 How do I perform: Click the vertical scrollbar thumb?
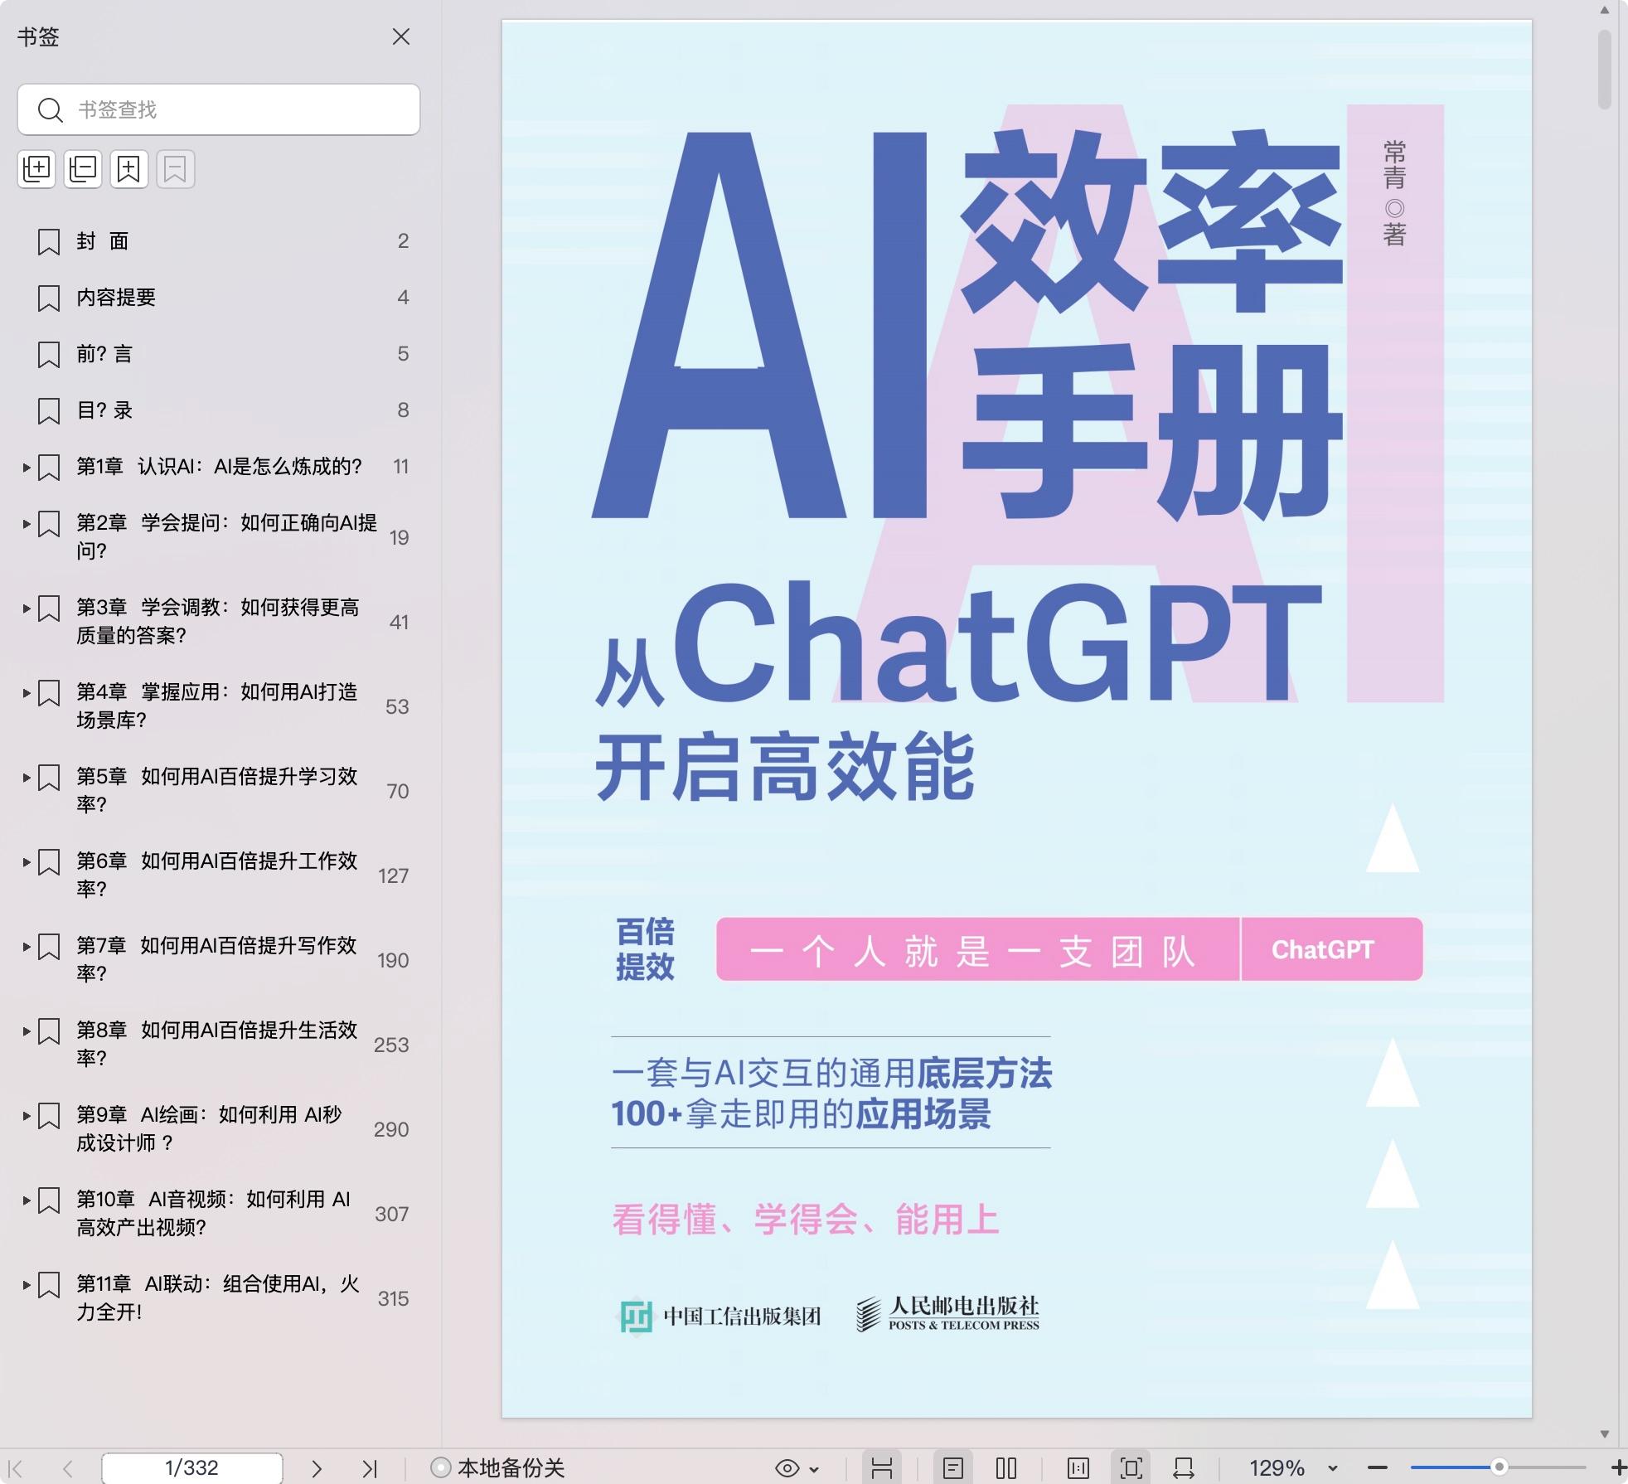click(x=1605, y=70)
